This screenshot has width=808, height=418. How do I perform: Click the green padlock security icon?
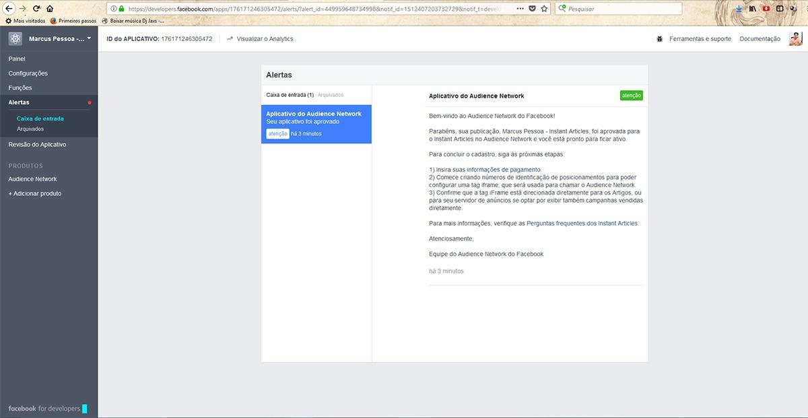(x=122, y=9)
